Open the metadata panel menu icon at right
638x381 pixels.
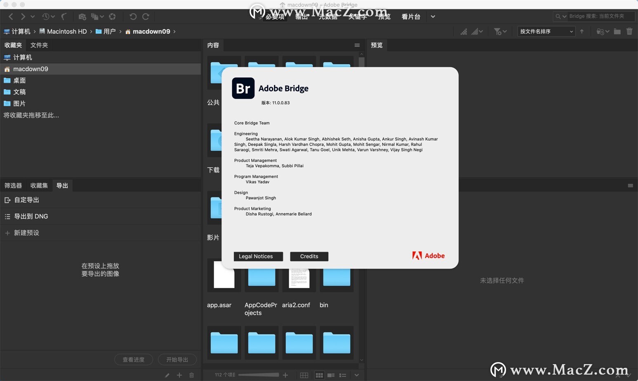click(630, 186)
